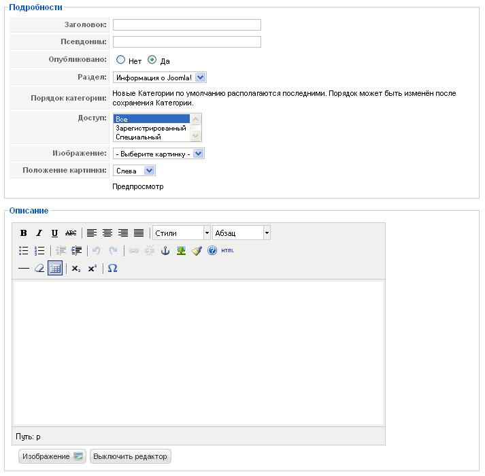This screenshot has height=476, width=485.
Task: Click the indent icon
Action: pos(76,250)
